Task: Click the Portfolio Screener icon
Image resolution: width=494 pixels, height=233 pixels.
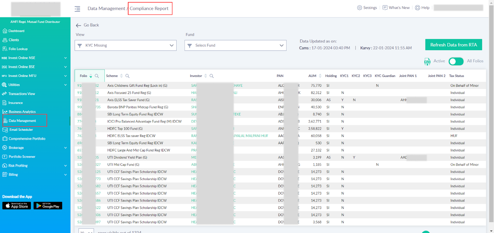Action: click(x=5, y=157)
